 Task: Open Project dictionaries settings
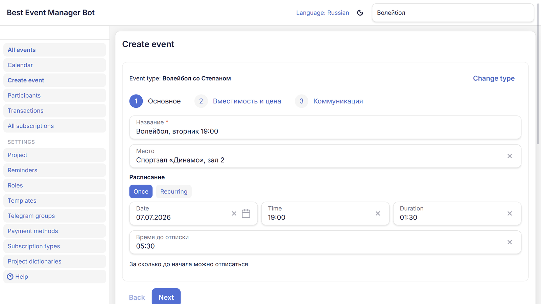coord(55,261)
